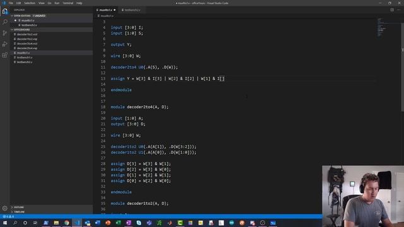Open the Run menu
The width and height of the screenshot is (404, 227).
57,3
